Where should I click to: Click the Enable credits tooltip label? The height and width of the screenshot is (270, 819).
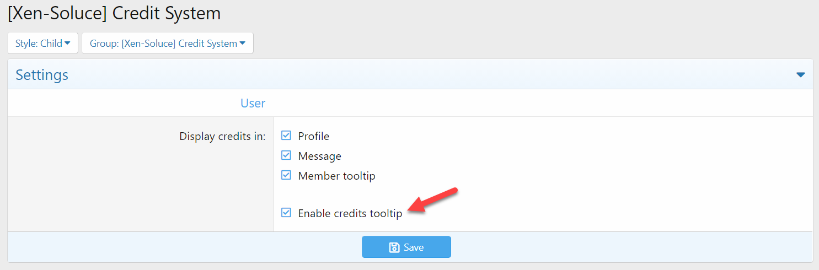coord(350,213)
